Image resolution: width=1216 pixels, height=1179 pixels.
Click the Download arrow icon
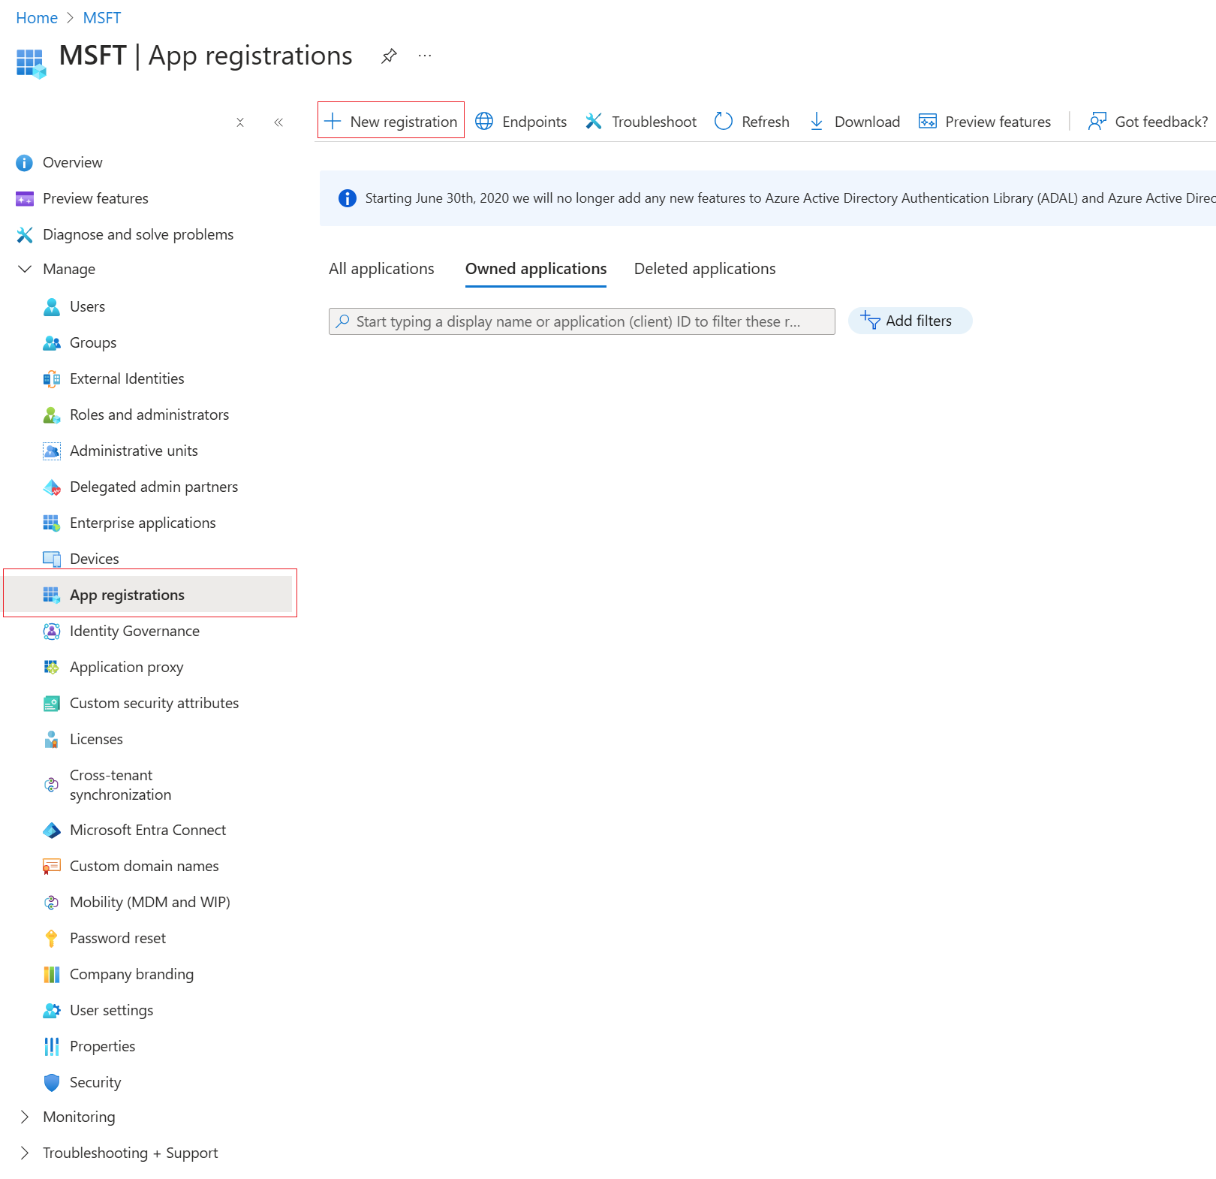click(817, 122)
